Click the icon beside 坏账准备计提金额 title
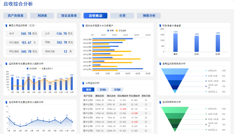Screen dimensions: 234x134 tap(159, 26)
